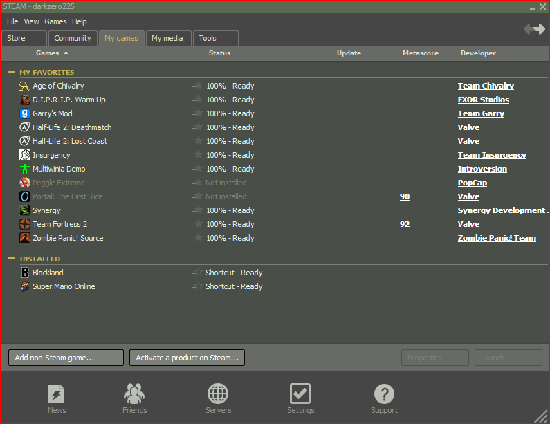Screen dimensions: 550x424
Task: Click the Blockland game icon
Action: pos(25,273)
